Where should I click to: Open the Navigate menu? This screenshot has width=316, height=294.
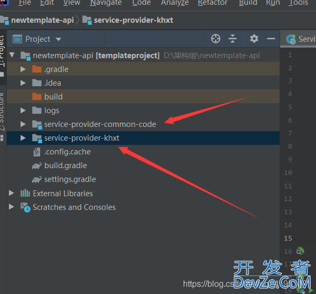[x=106, y=3]
